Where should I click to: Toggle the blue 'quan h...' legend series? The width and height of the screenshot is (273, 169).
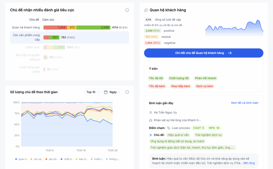[22, 159]
